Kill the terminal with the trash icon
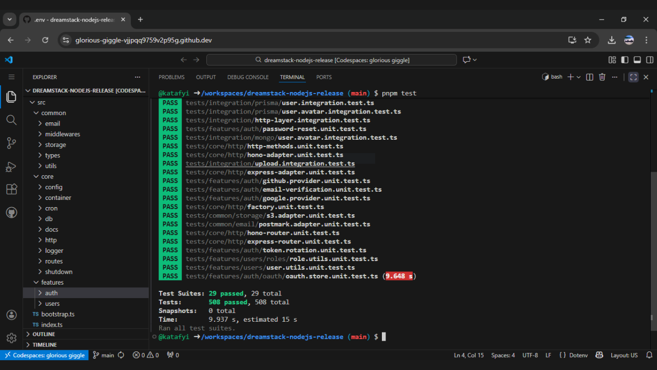The image size is (657, 370). pyautogui.click(x=602, y=77)
